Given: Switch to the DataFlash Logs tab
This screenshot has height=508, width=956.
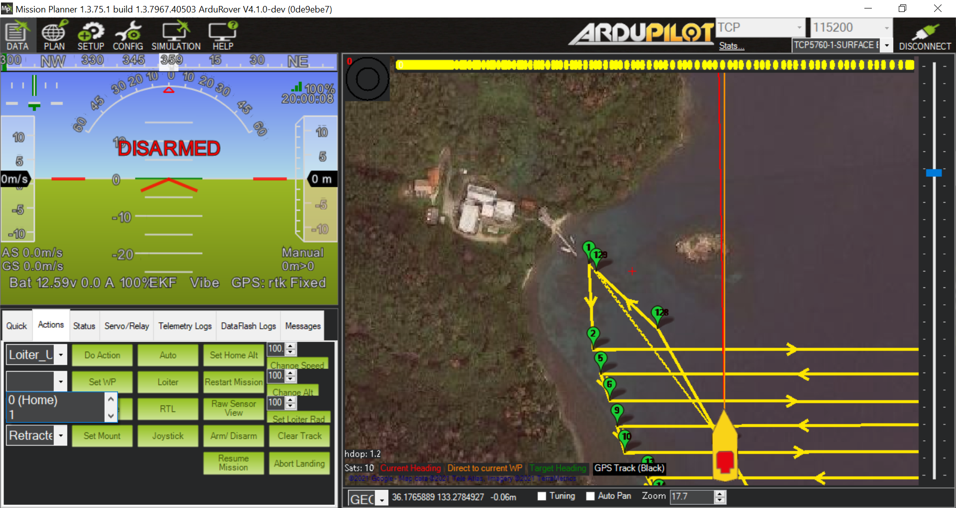Looking at the screenshot, I should 248,326.
